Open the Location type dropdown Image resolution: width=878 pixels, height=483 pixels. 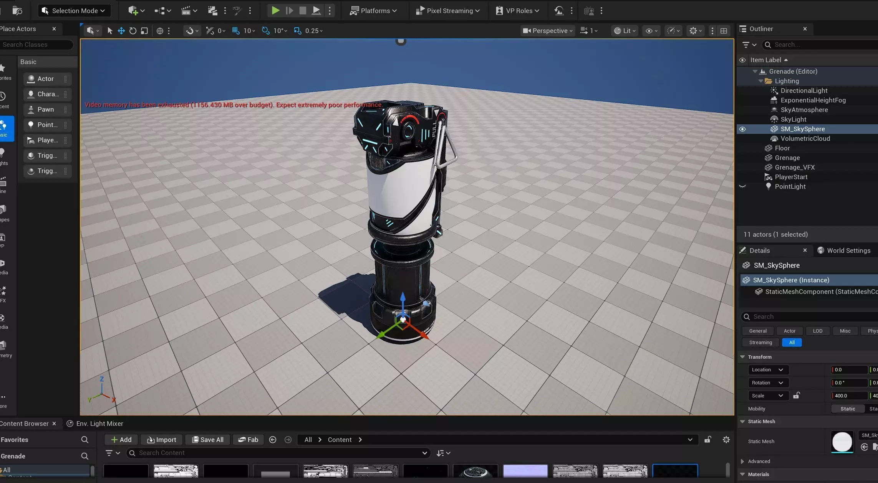click(x=768, y=370)
